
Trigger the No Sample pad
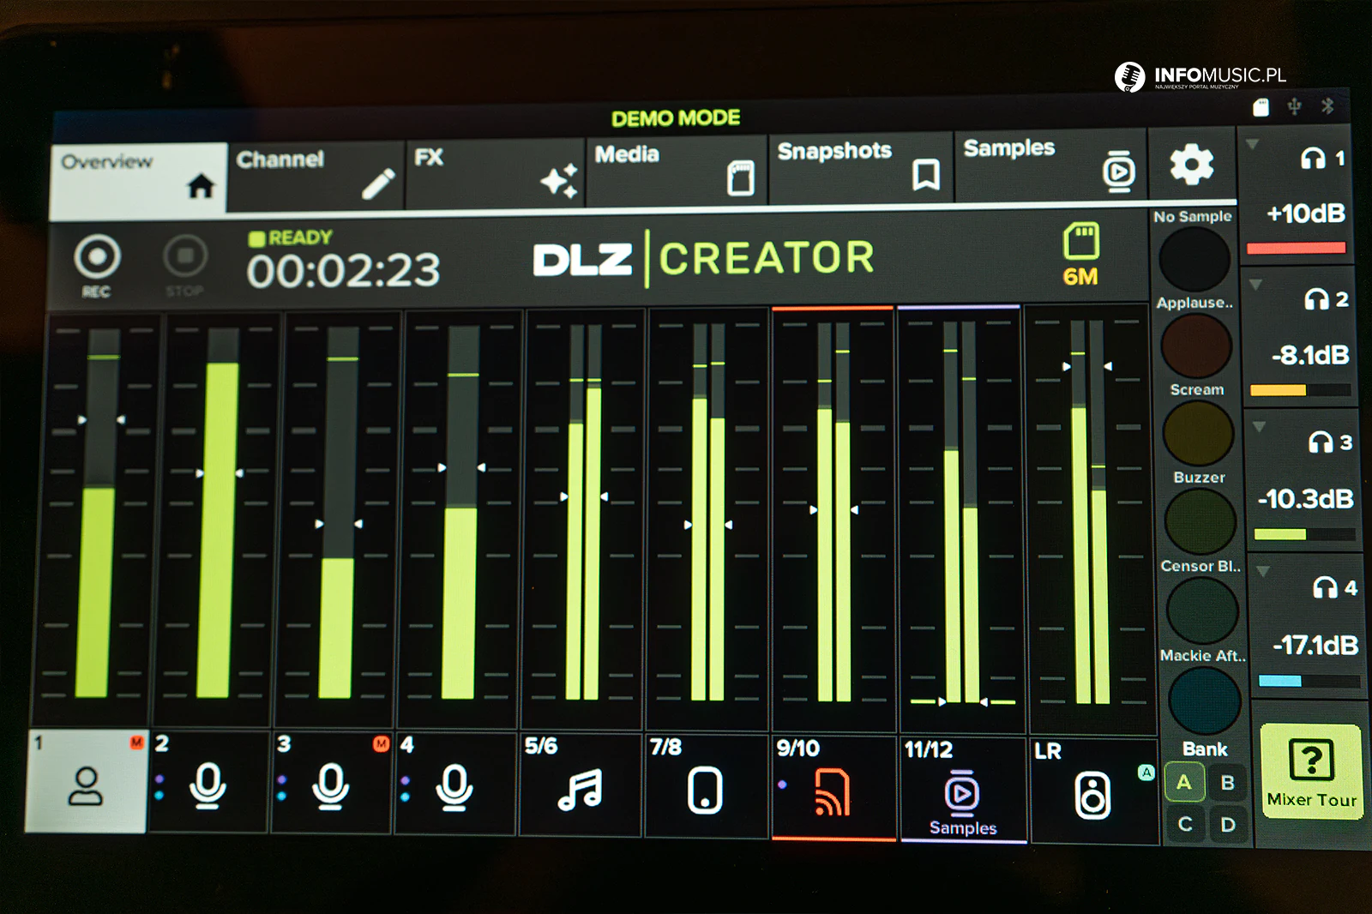tap(1194, 260)
